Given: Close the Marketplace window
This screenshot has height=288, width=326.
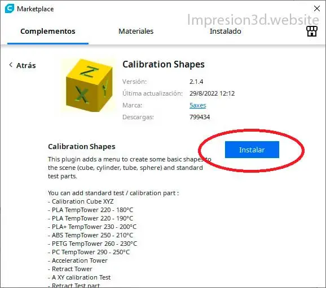Looking at the screenshot, I should coord(317,8).
